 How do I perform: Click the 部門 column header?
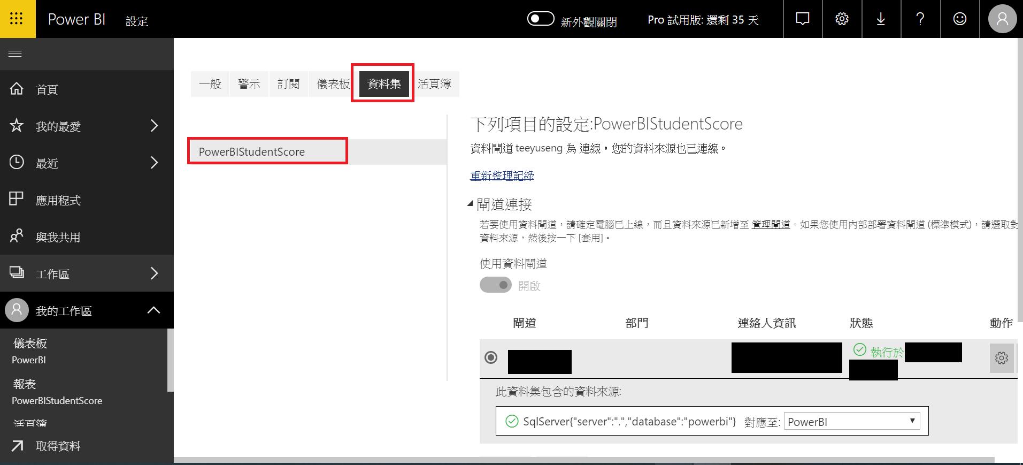636,323
